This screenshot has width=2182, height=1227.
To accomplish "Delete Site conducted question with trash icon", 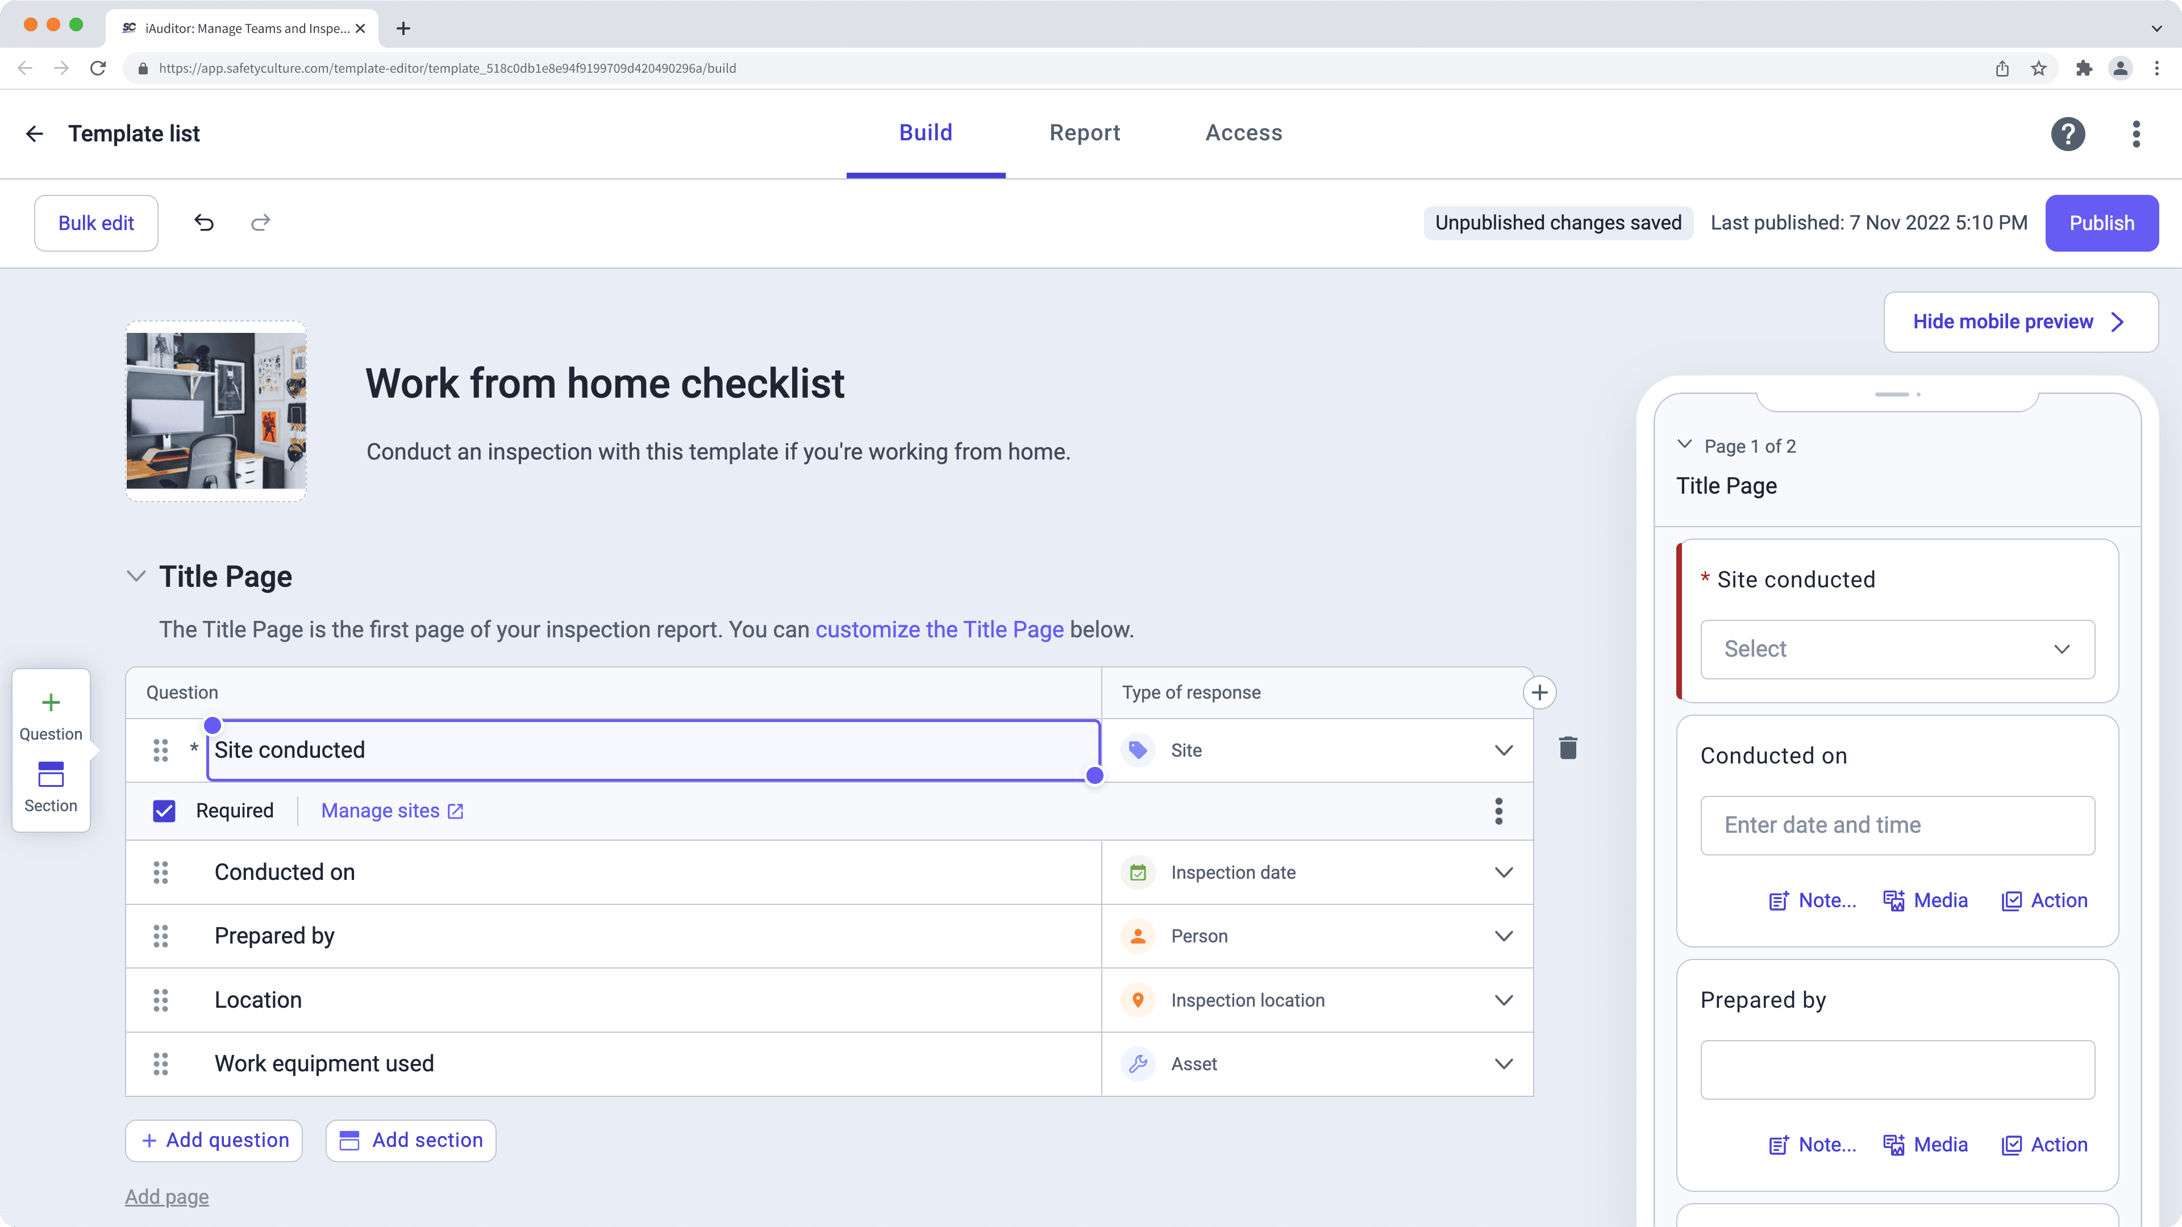I will pos(1568,749).
